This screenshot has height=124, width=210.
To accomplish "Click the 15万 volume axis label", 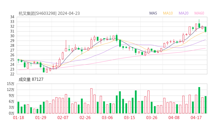I will (10, 84).
